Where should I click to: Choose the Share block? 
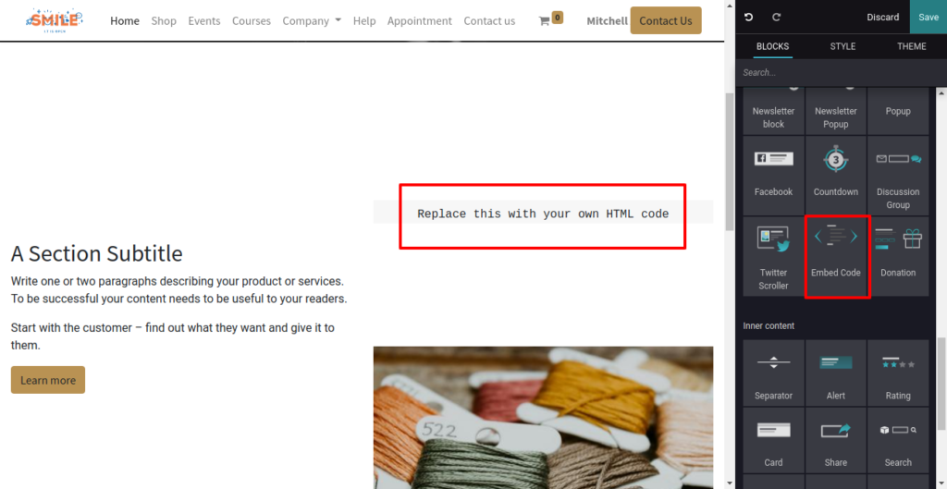836,440
